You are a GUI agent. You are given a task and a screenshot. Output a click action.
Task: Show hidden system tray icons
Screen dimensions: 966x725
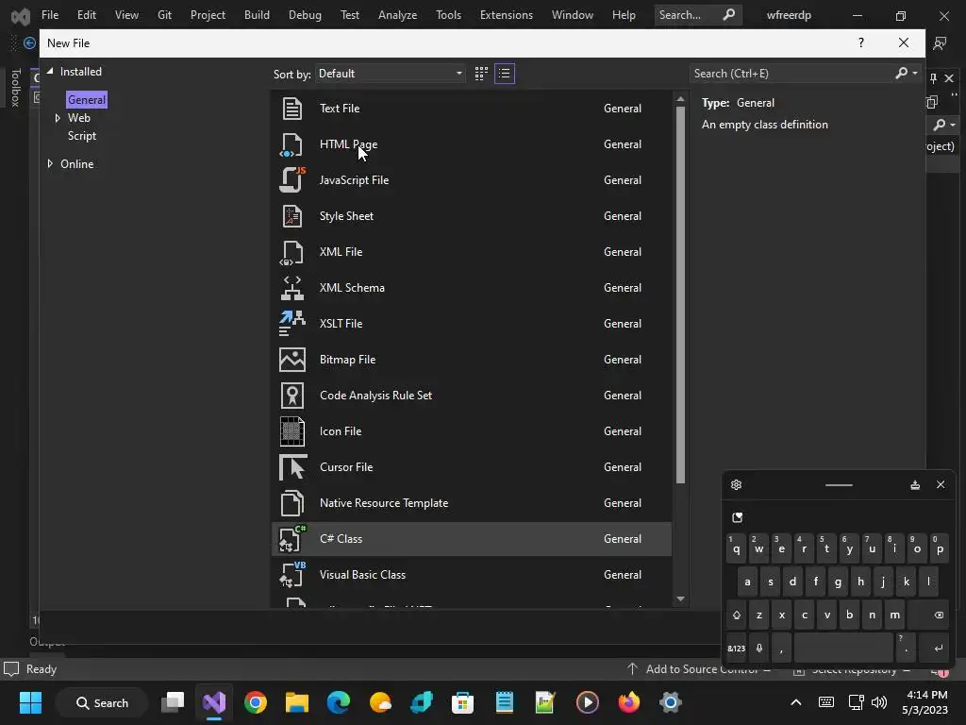[795, 702]
